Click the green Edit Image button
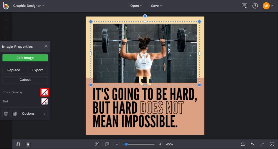Viewport: 278px width, 149px height. tap(25, 58)
